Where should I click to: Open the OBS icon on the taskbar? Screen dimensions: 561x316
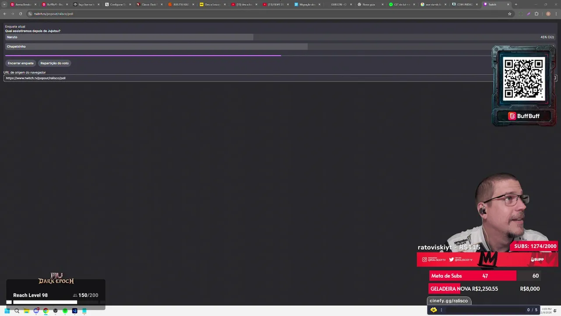pos(55,311)
